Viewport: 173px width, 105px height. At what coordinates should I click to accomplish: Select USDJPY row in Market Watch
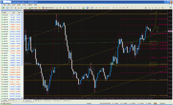[11, 17]
